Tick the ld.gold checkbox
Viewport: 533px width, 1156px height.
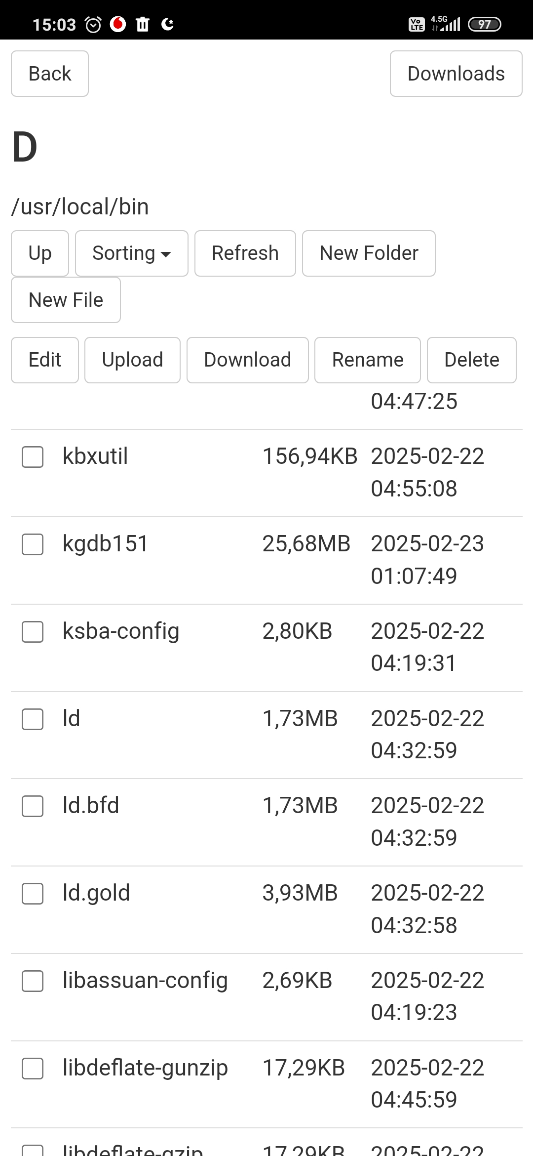[x=33, y=894]
